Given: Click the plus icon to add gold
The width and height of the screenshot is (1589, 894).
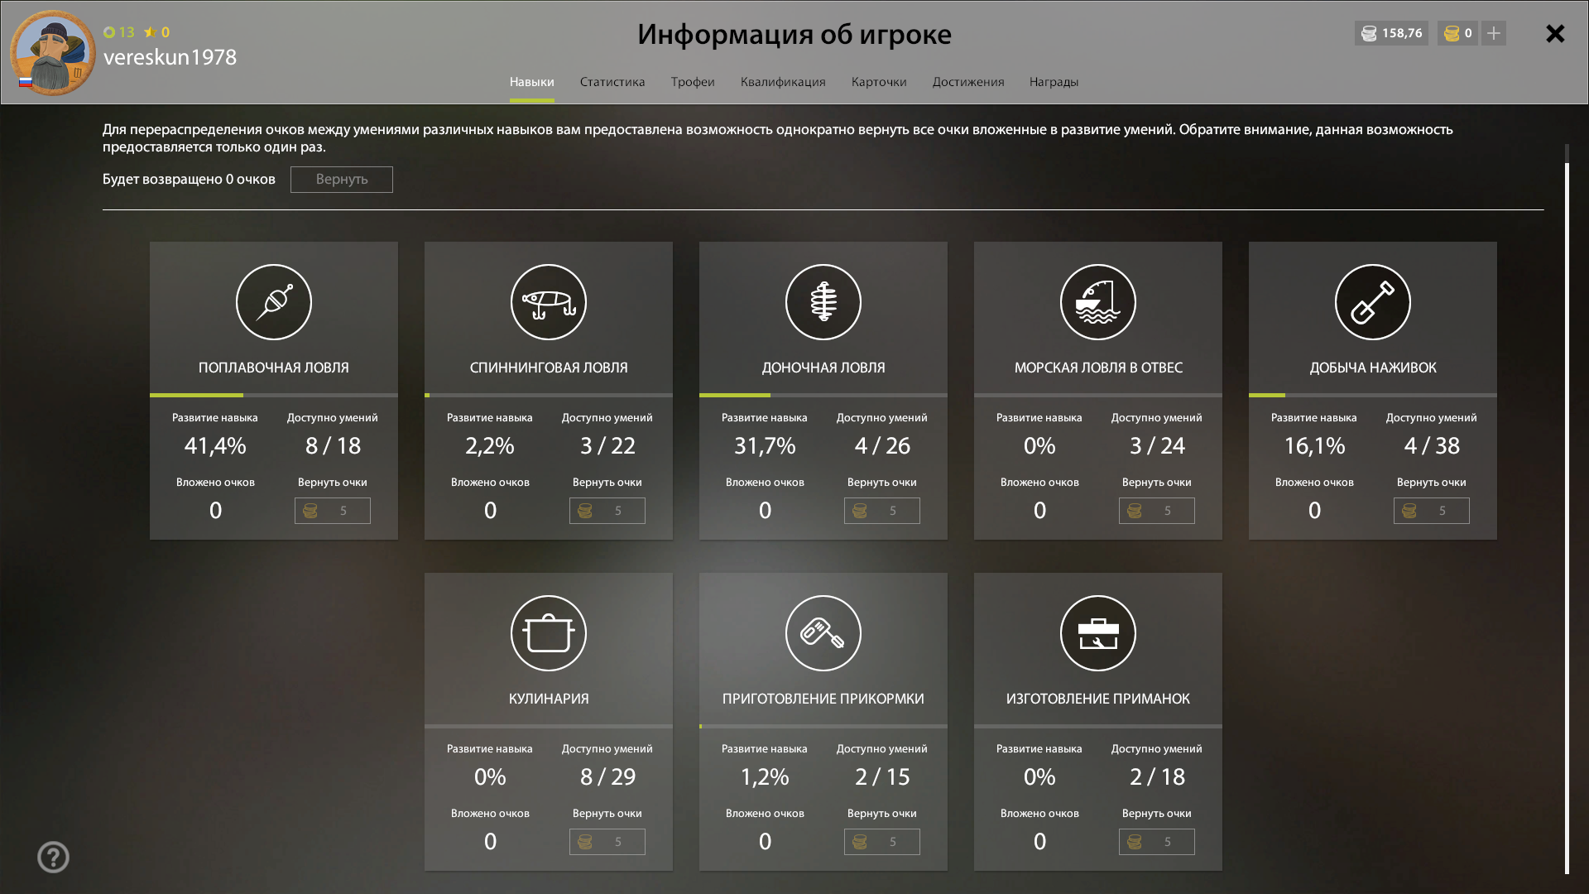Looking at the screenshot, I should [1493, 33].
